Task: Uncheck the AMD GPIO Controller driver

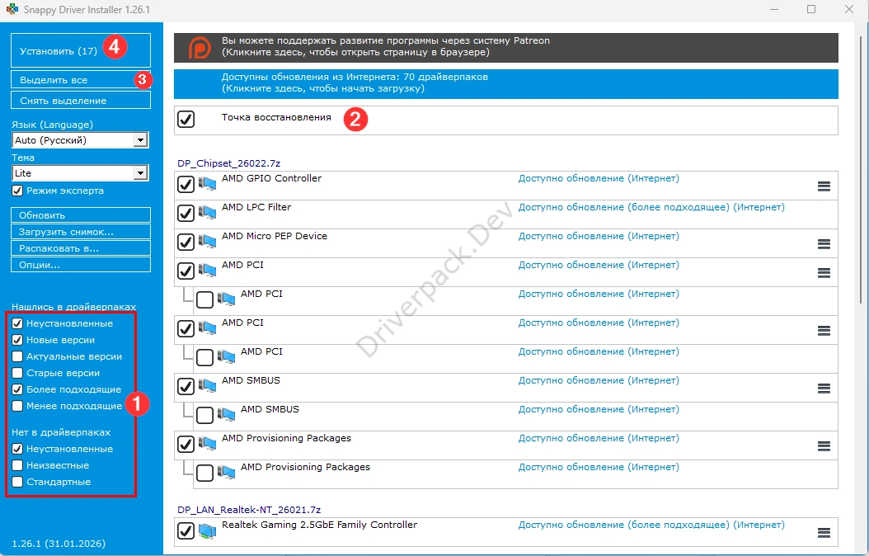Action: coord(186,184)
